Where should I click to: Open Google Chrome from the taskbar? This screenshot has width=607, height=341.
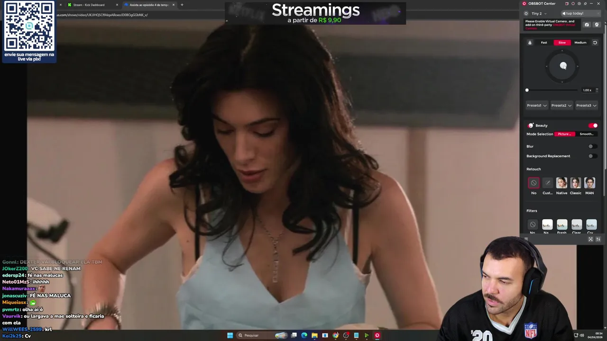point(335,335)
